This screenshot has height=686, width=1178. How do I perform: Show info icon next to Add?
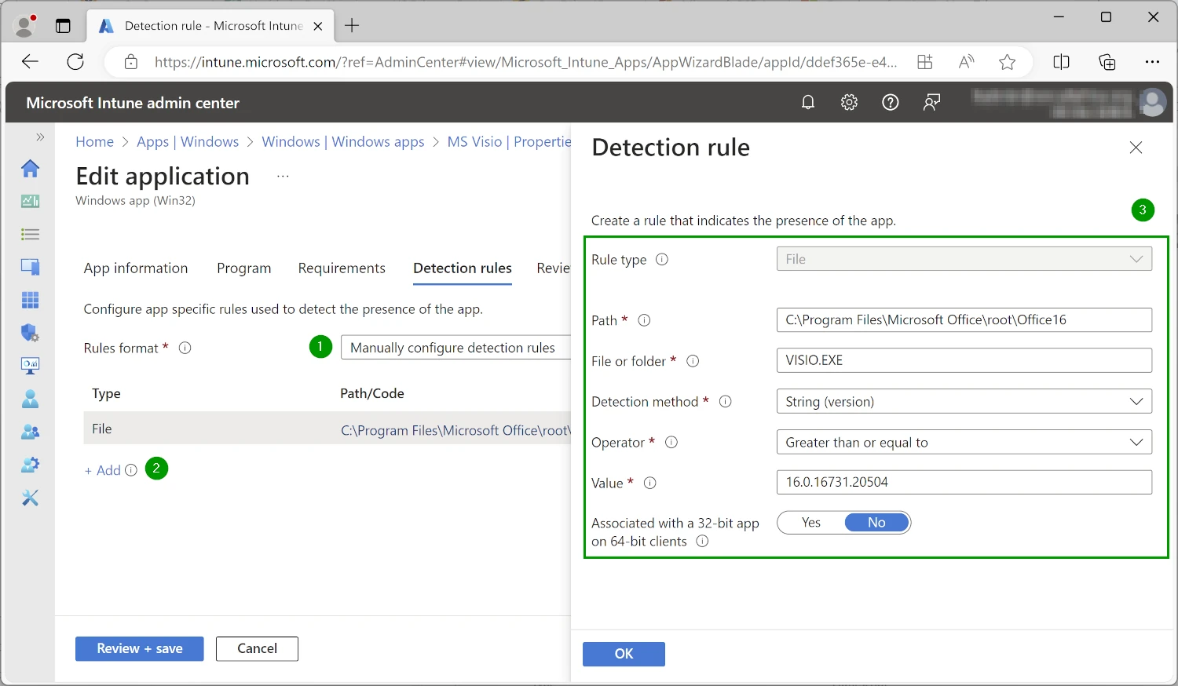131,470
